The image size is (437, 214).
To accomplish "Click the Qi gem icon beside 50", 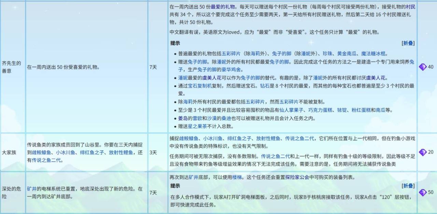I will 423,192.
